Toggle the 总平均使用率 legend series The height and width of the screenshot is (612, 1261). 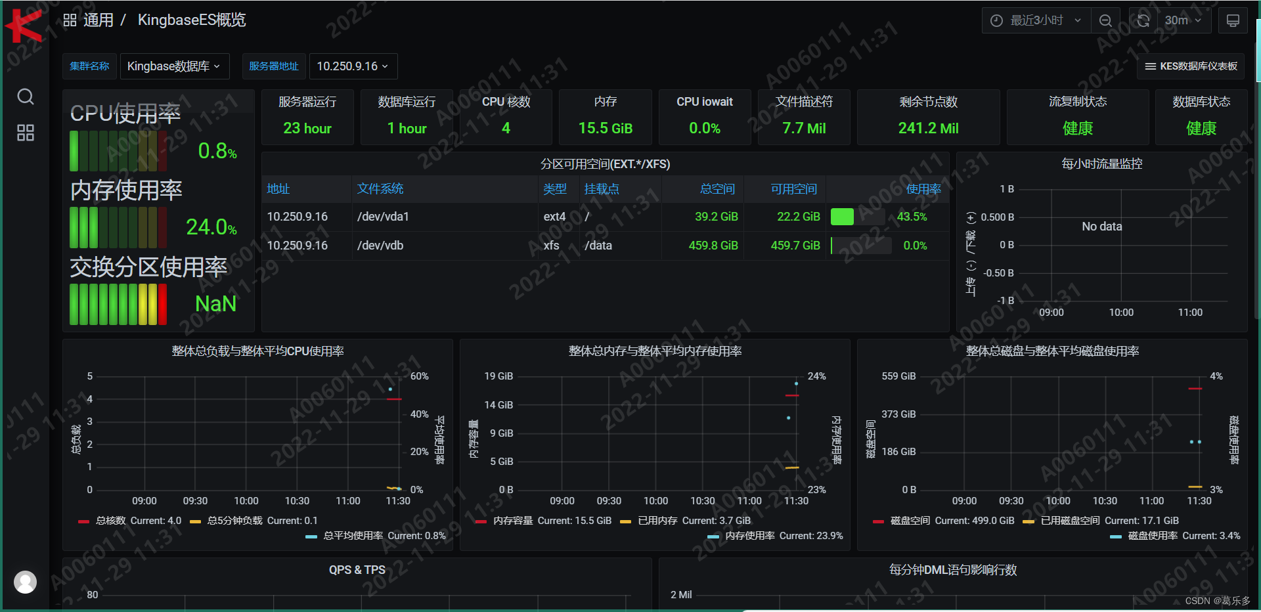pos(353,536)
